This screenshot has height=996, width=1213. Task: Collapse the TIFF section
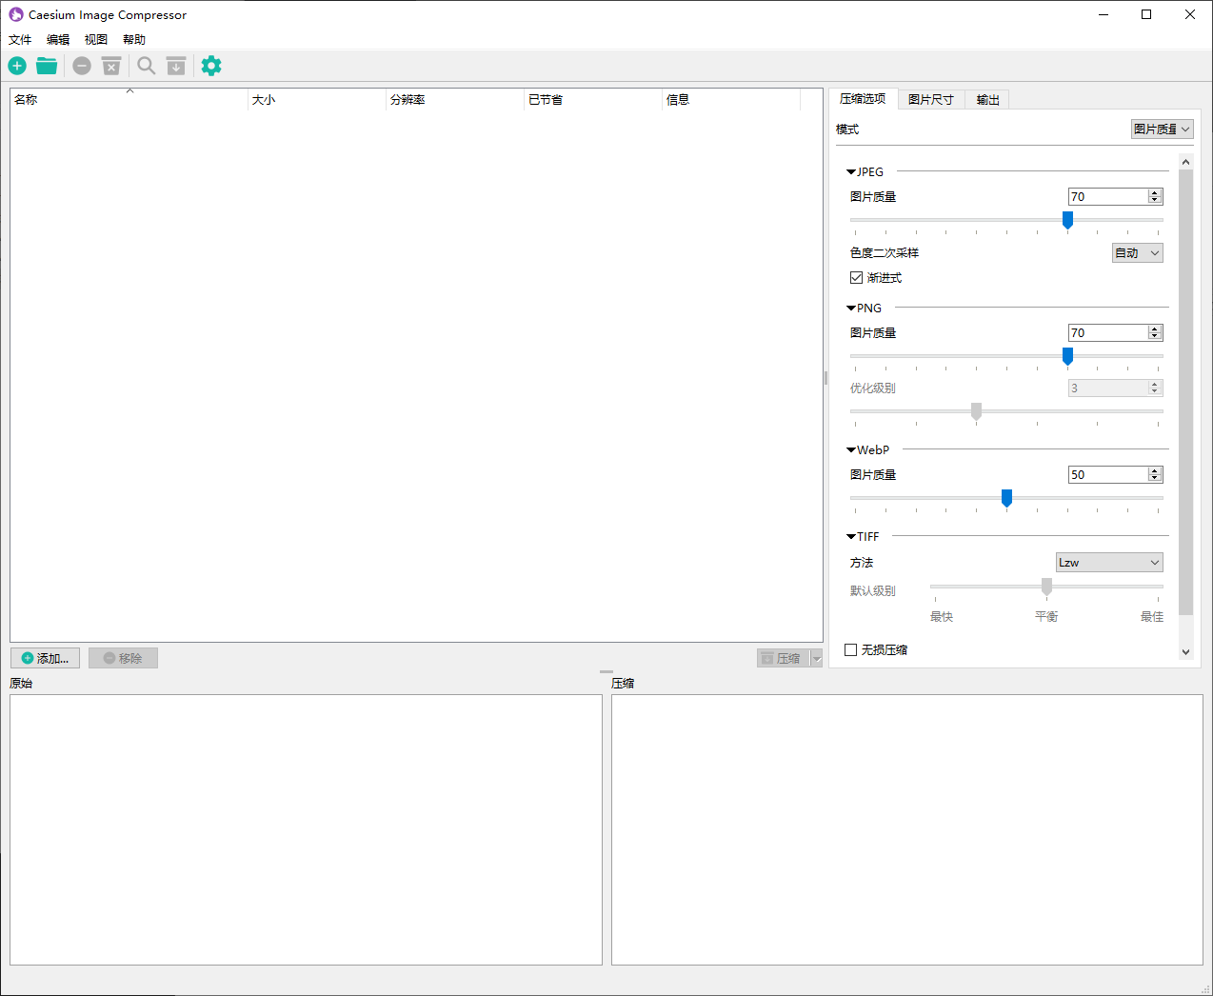coord(851,537)
